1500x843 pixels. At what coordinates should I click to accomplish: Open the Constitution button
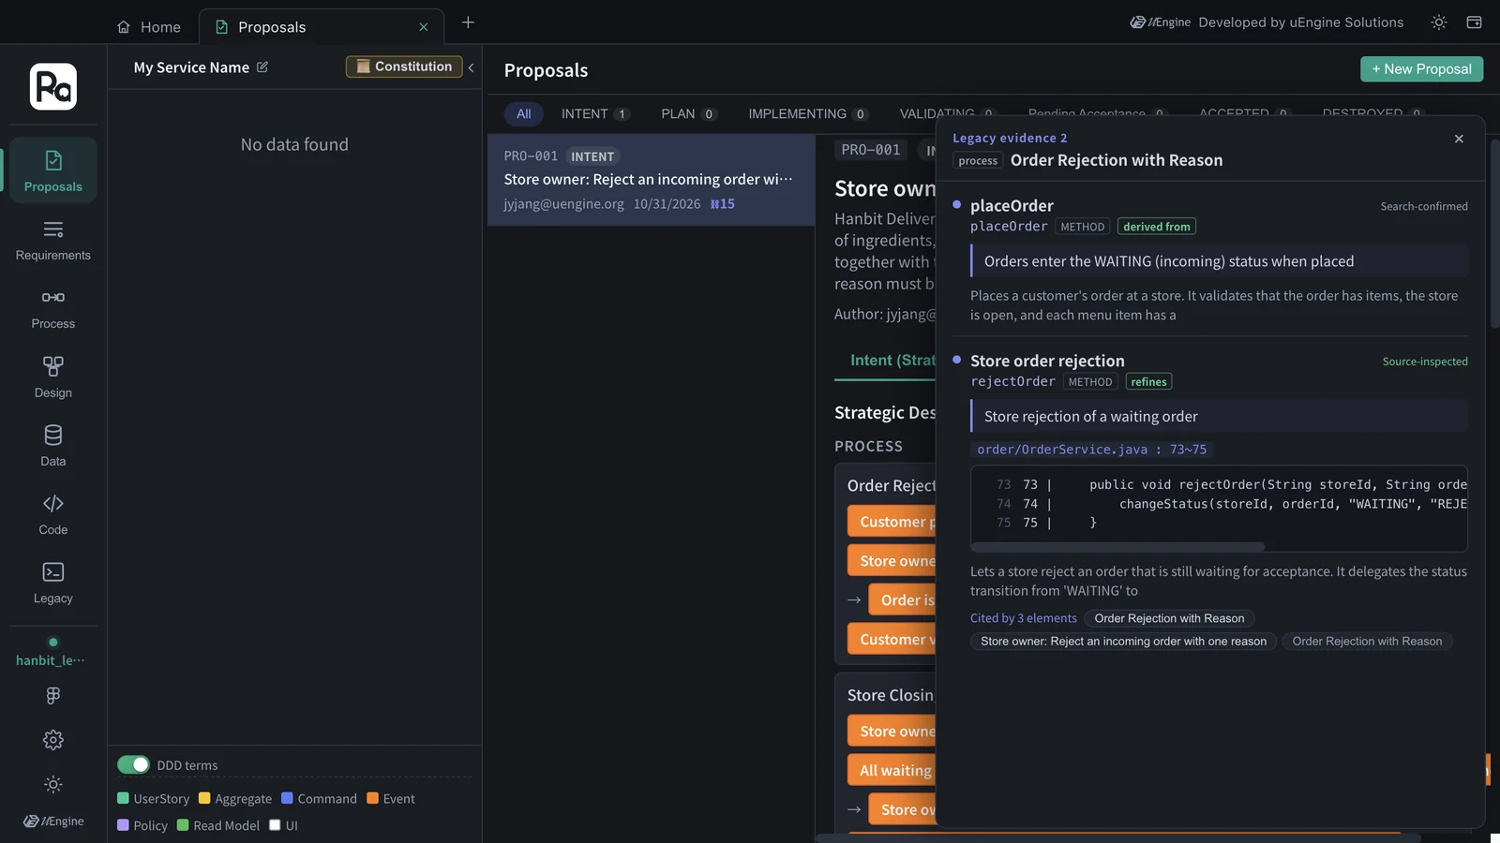(x=404, y=67)
